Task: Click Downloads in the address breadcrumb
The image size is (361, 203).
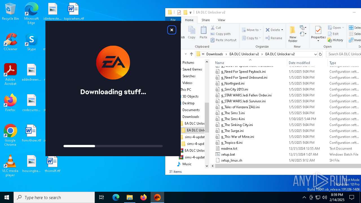Action: [x=215, y=54]
